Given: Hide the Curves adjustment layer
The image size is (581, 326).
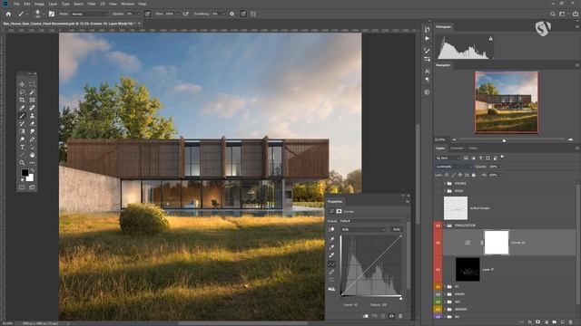Looking at the screenshot, I should tap(438, 243).
